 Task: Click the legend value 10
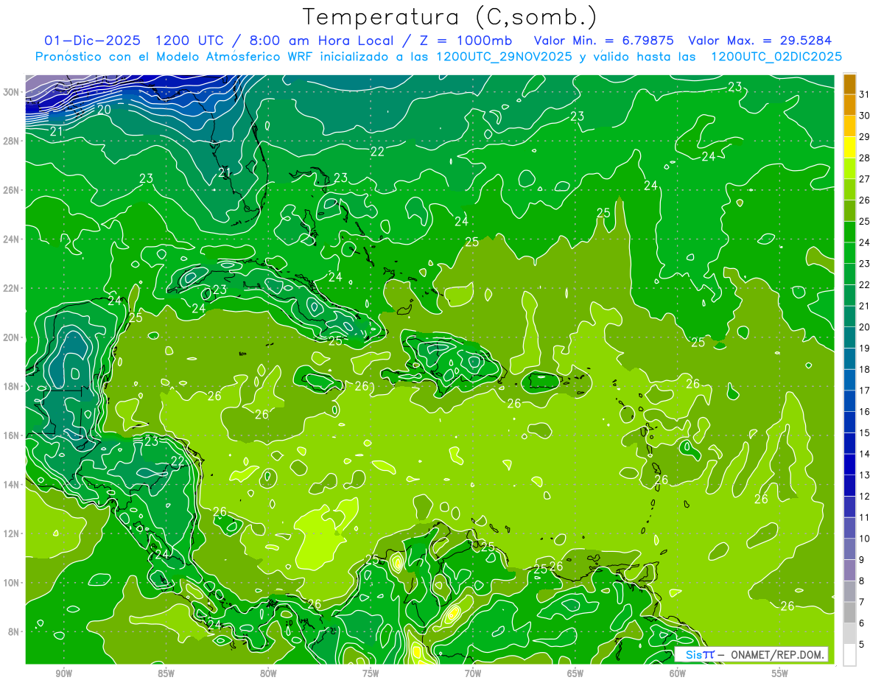pos(865,539)
